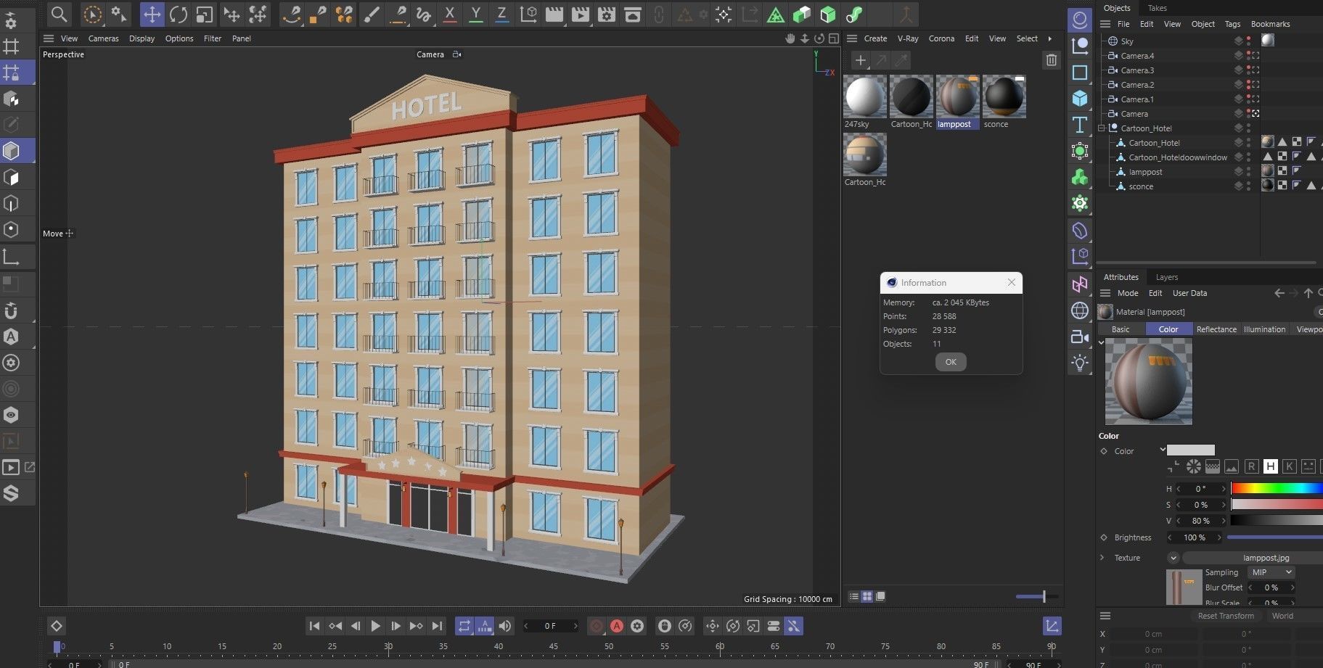Toggle visibility dots of lamppost object

pos(1248,172)
